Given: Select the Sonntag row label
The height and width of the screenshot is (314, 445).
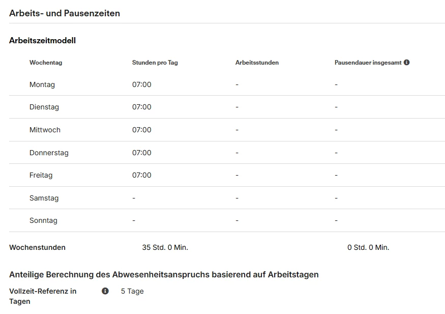Looking at the screenshot, I should tap(43, 220).
